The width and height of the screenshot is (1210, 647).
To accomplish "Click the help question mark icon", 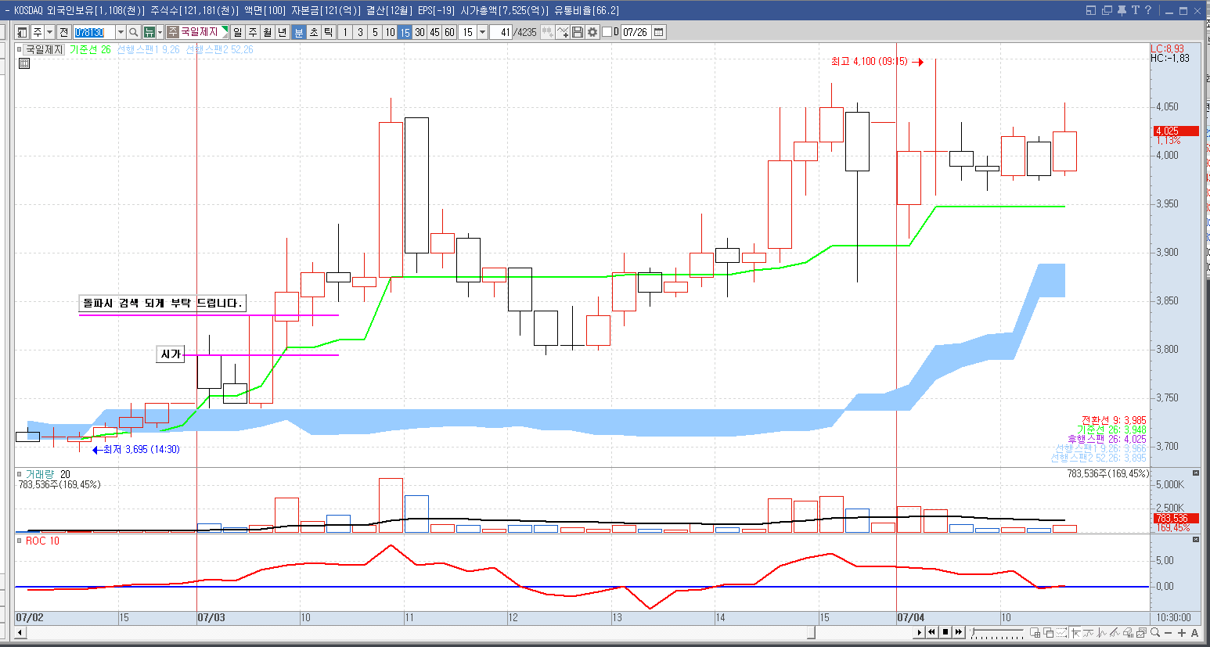I will click(1148, 10).
